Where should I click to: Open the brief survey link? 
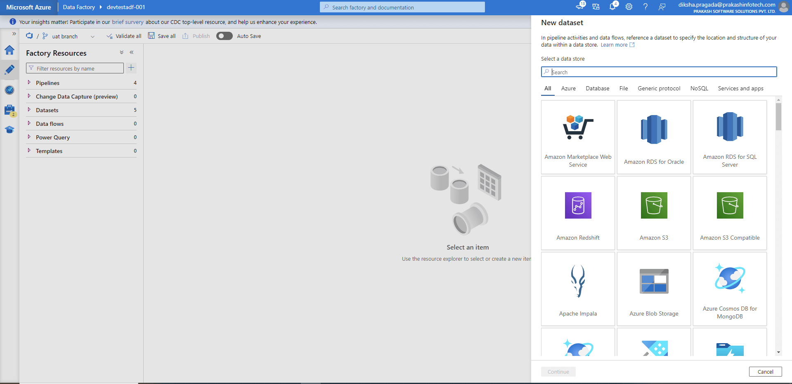tap(128, 22)
